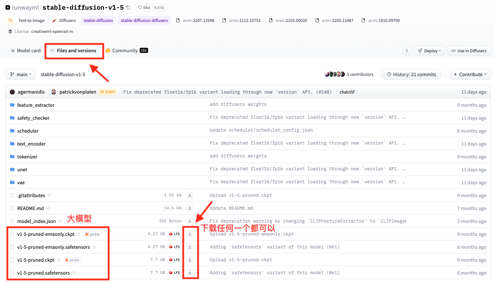Copy model name with the copy icon
This screenshot has width=495, height=282.
pyautogui.click(x=128, y=7)
